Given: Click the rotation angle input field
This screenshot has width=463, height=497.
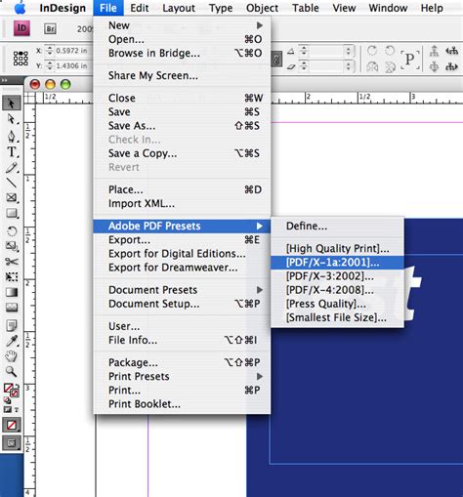Looking at the screenshot, I should (326, 51).
